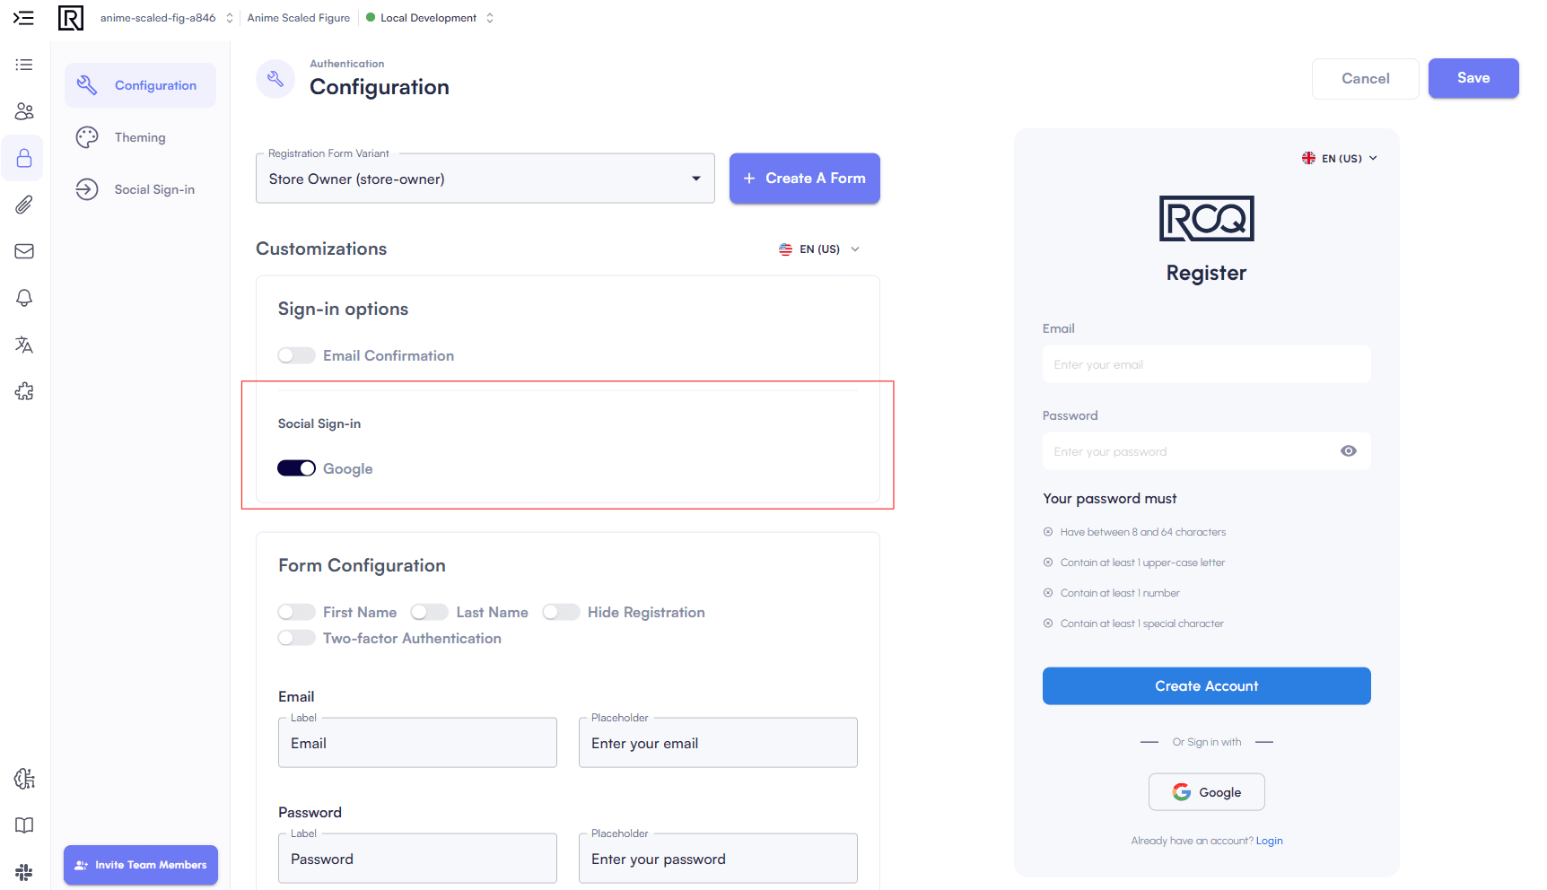Click the notifications bell icon

23,298
